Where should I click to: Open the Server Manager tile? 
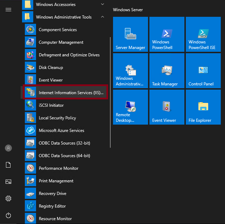[x=131, y=34]
